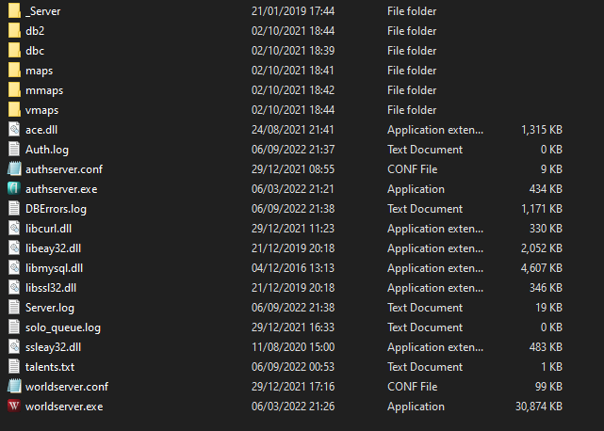This screenshot has width=604, height=431.
Task: Click the maps folder name
Action: point(40,71)
